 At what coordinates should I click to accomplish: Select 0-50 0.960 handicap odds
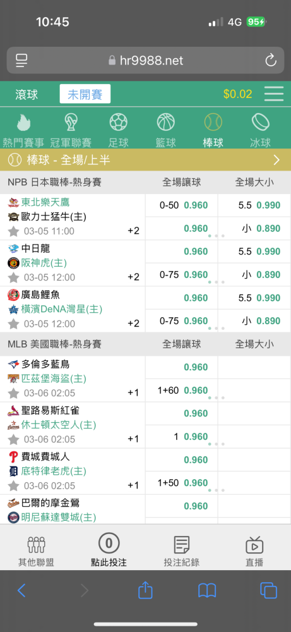coord(182,205)
